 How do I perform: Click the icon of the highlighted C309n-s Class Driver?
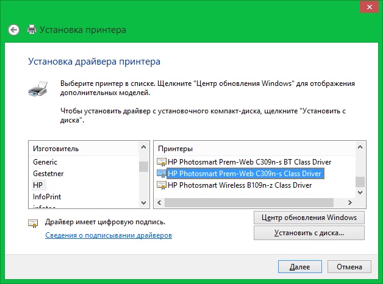tap(162, 174)
